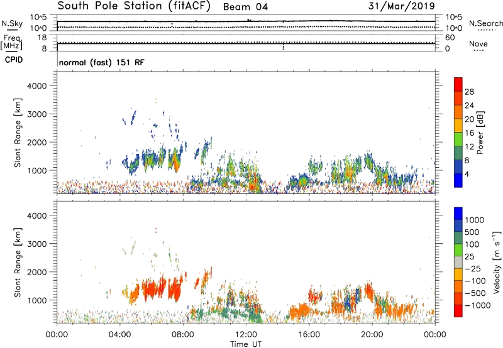Click the '-1000' tick on Velocity scale
Image resolution: width=503 pixels, height=348 pixels.
[478, 305]
